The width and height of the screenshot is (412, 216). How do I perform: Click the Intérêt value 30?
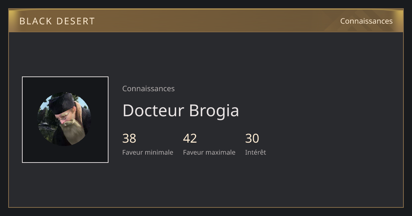coord(252,139)
